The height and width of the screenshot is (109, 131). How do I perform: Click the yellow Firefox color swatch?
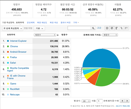tap(8, 57)
